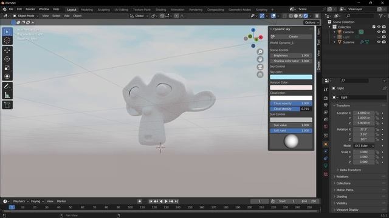
Task: Select the Move tool
Action: tap(7, 50)
